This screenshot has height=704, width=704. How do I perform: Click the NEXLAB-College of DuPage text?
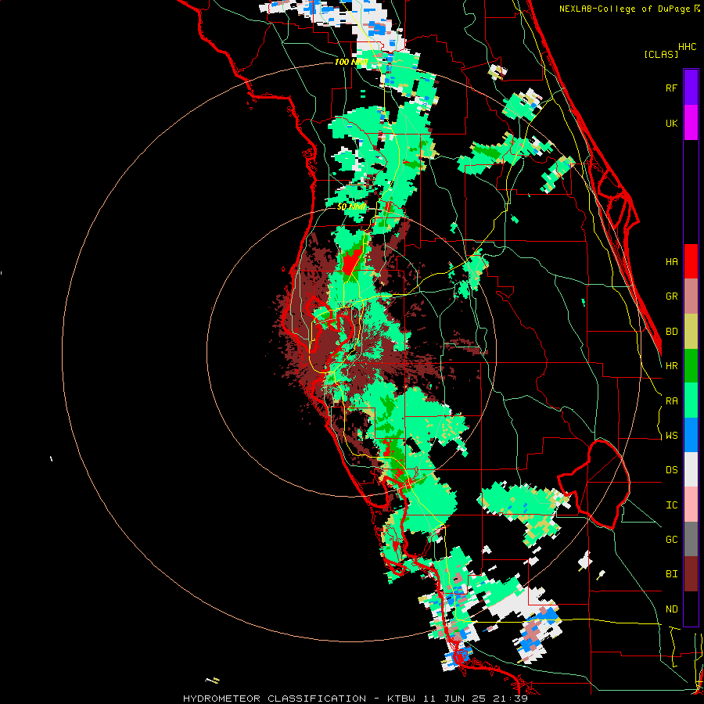[x=624, y=9]
